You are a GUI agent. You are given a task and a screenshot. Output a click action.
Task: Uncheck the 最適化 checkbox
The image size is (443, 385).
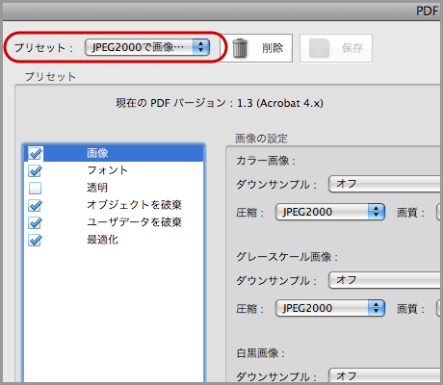[35, 240]
